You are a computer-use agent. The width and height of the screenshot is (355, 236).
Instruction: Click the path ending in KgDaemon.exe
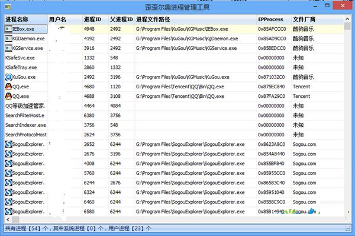click(x=187, y=39)
